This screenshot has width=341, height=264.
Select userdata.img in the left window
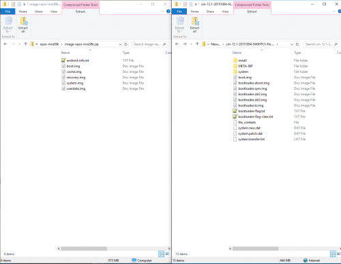(x=76, y=88)
